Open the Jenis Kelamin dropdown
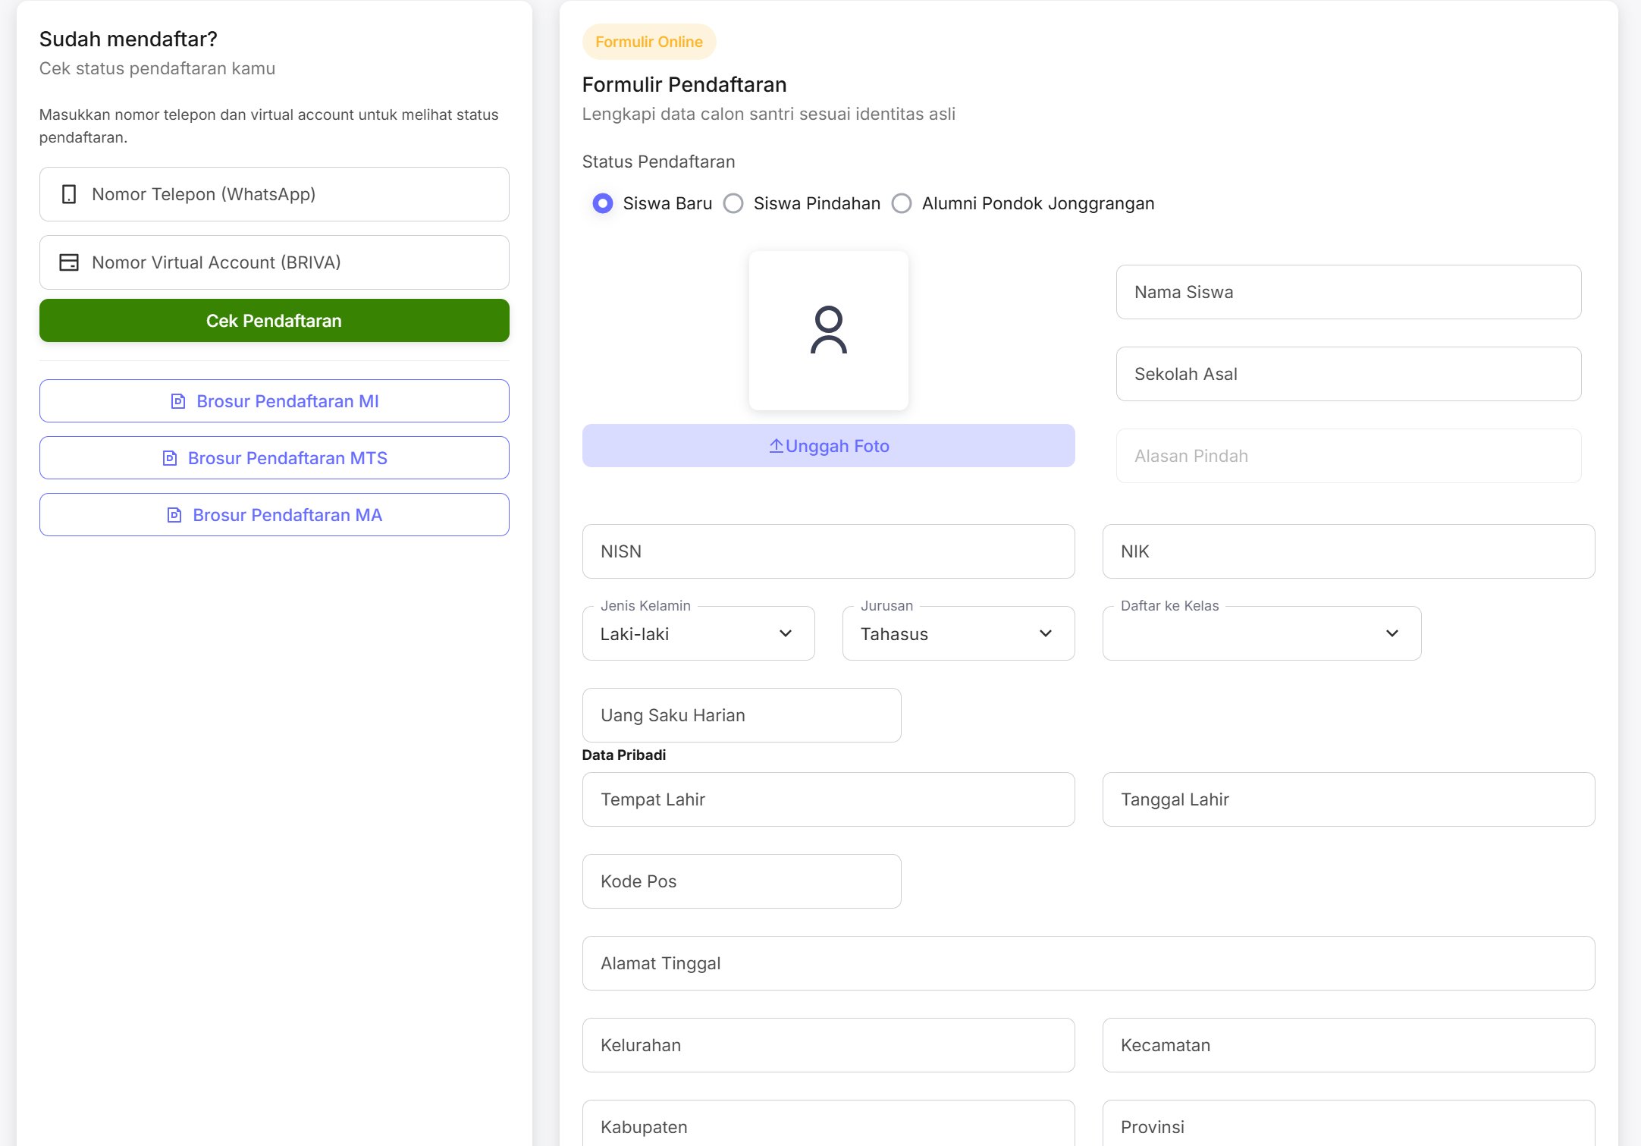1641x1146 pixels. (698, 633)
